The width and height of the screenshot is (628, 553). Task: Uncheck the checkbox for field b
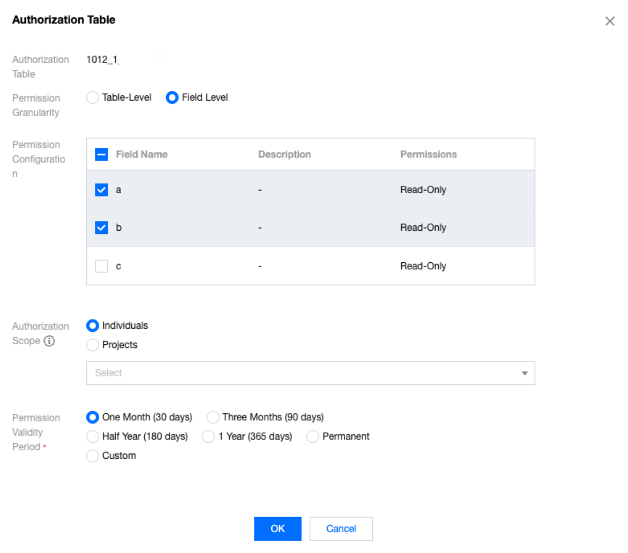tap(101, 228)
